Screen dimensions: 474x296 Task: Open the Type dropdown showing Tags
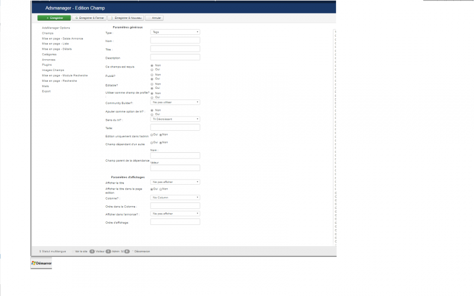[175, 32]
